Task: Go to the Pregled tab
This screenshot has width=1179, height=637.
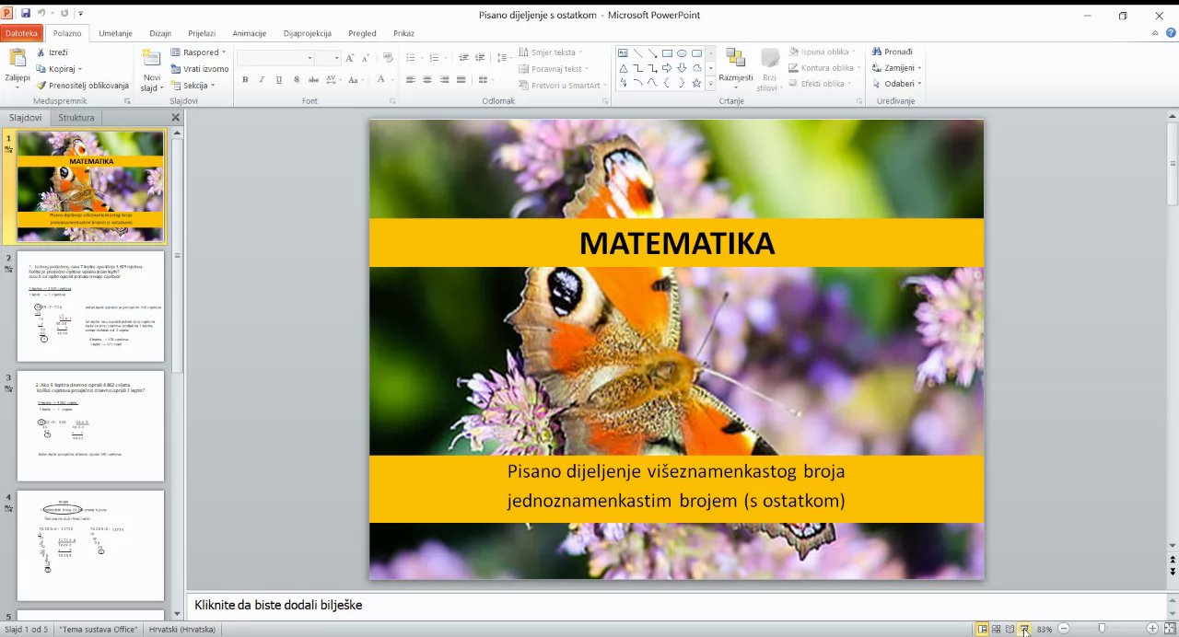Action: (x=362, y=33)
